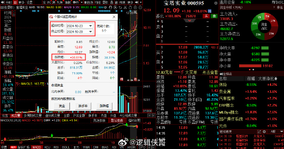The height and width of the screenshot is (149, 284).
Task: Open stock panel gear settings icon
Action: click(x=216, y=3)
